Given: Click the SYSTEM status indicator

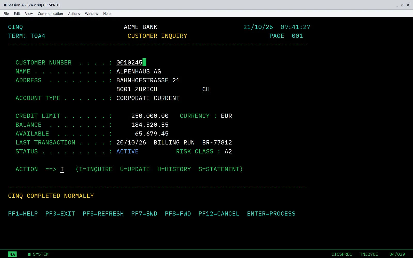Looking at the screenshot, I should click(x=38, y=254).
